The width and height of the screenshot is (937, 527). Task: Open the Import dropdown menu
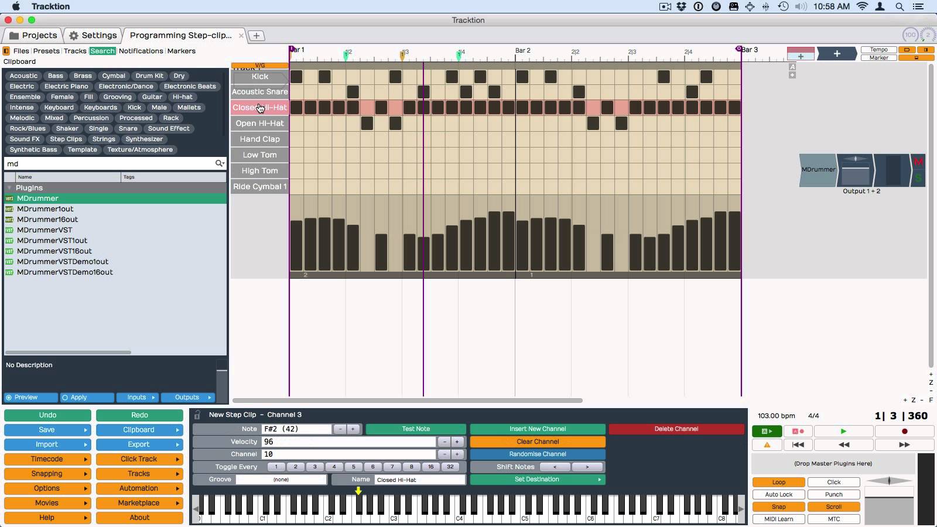(47, 444)
